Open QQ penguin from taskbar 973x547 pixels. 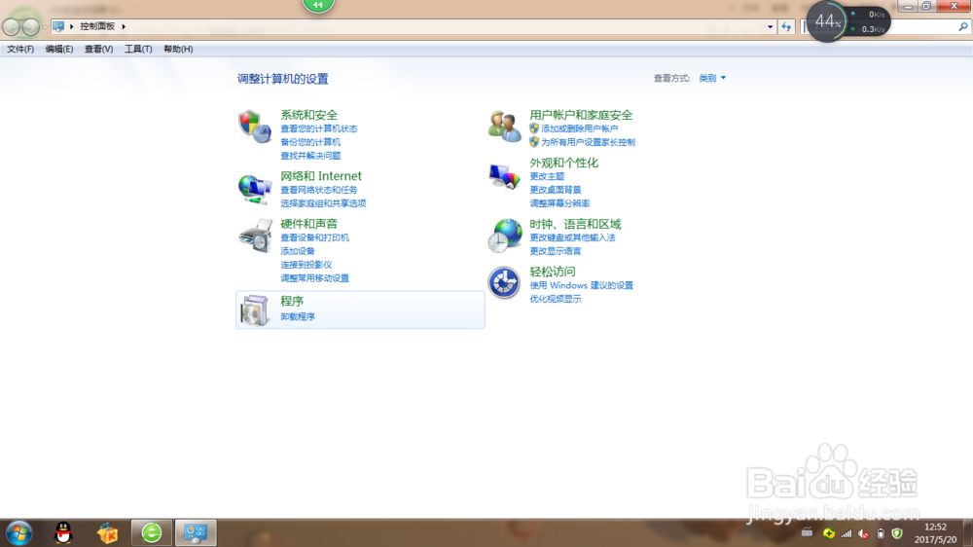point(63,532)
